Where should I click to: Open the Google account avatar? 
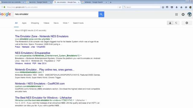[x=189, y=14]
